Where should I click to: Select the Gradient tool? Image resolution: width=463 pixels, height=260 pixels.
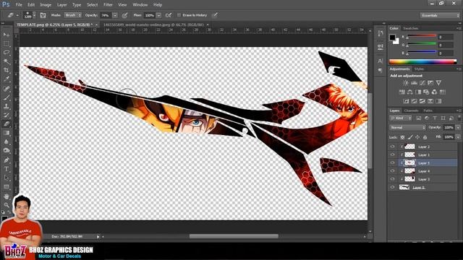click(x=7, y=133)
